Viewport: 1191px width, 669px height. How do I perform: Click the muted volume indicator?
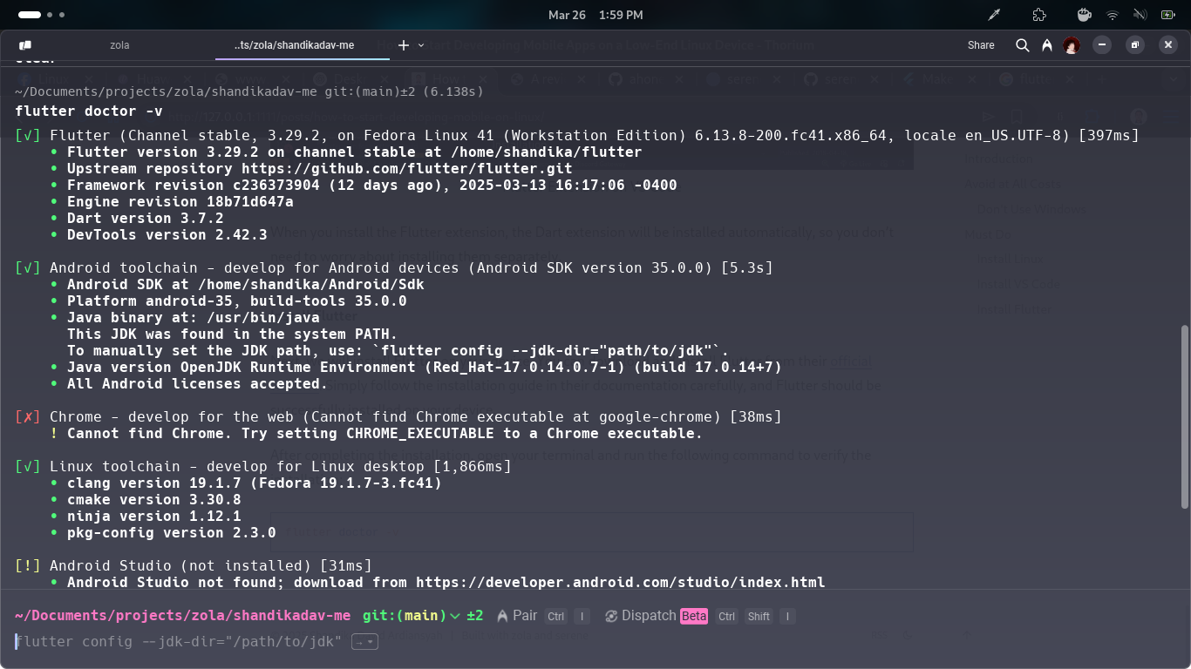(x=1140, y=15)
